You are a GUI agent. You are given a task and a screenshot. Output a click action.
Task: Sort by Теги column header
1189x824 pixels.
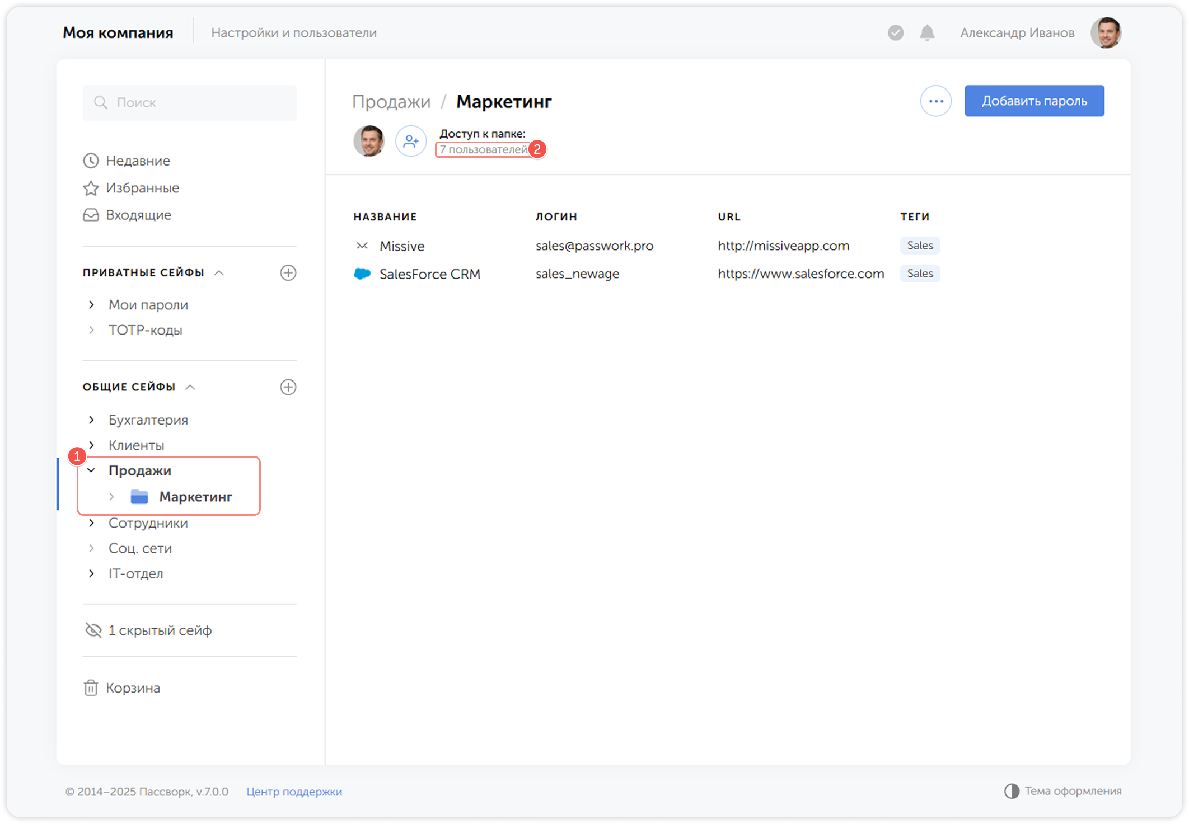tap(915, 217)
